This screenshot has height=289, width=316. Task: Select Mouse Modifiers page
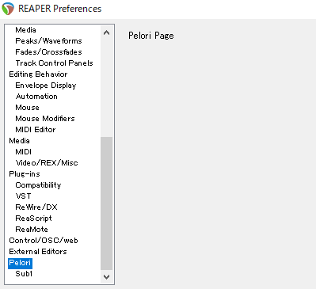(45, 119)
